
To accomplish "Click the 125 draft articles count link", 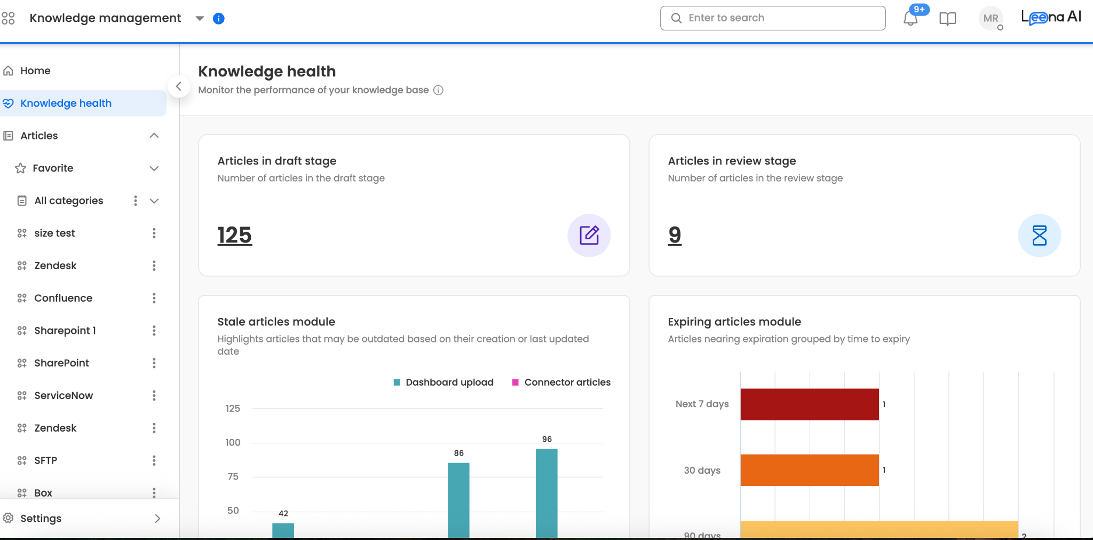I will [x=235, y=236].
